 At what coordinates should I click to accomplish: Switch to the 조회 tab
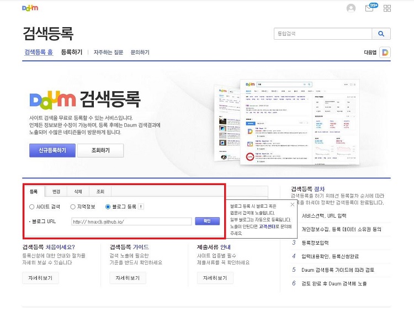coord(100,191)
